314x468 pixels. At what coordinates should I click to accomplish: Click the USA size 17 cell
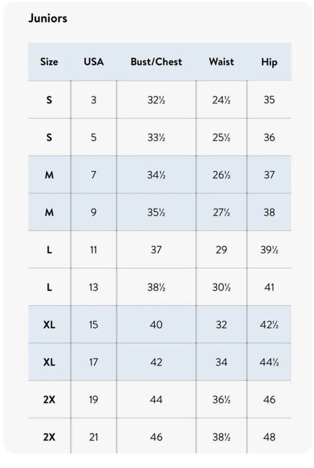coord(94,362)
